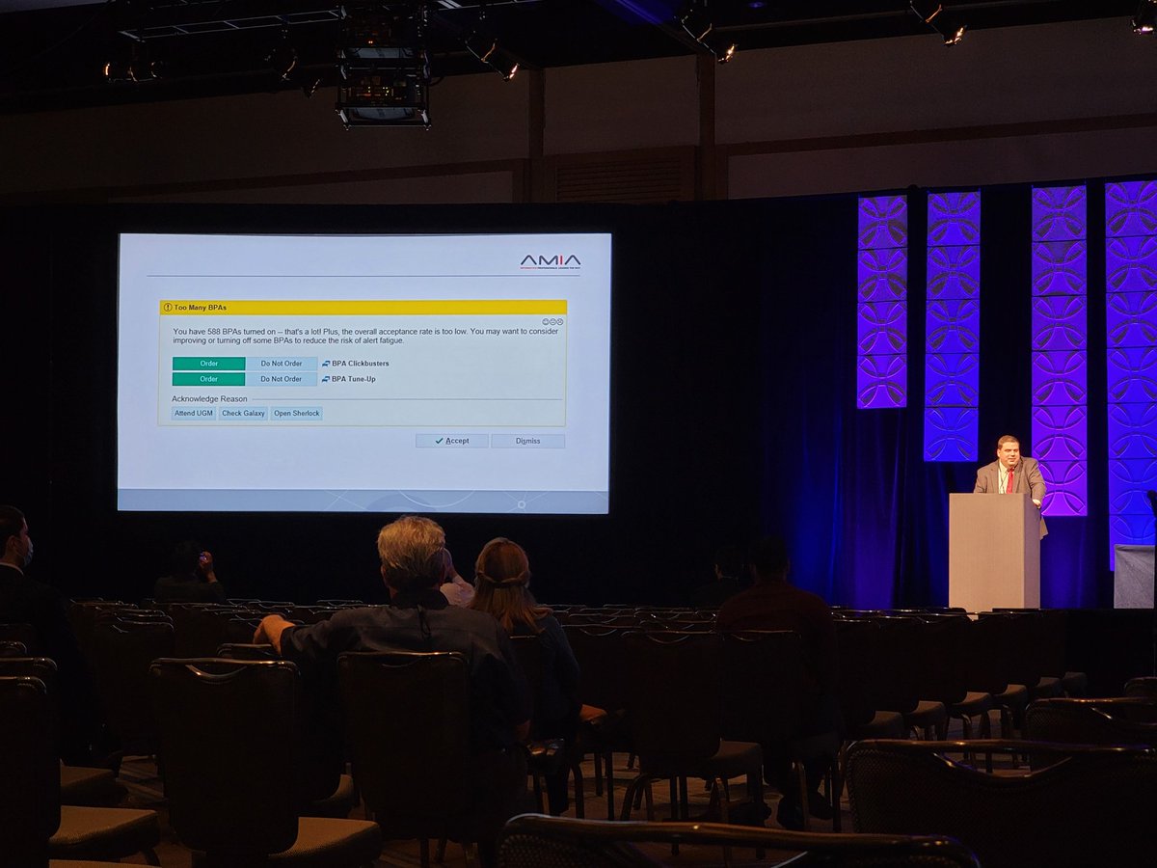The image size is (1157, 868).
Task: Click the warning icon beside Too Many BPAs
Action: click(168, 308)
